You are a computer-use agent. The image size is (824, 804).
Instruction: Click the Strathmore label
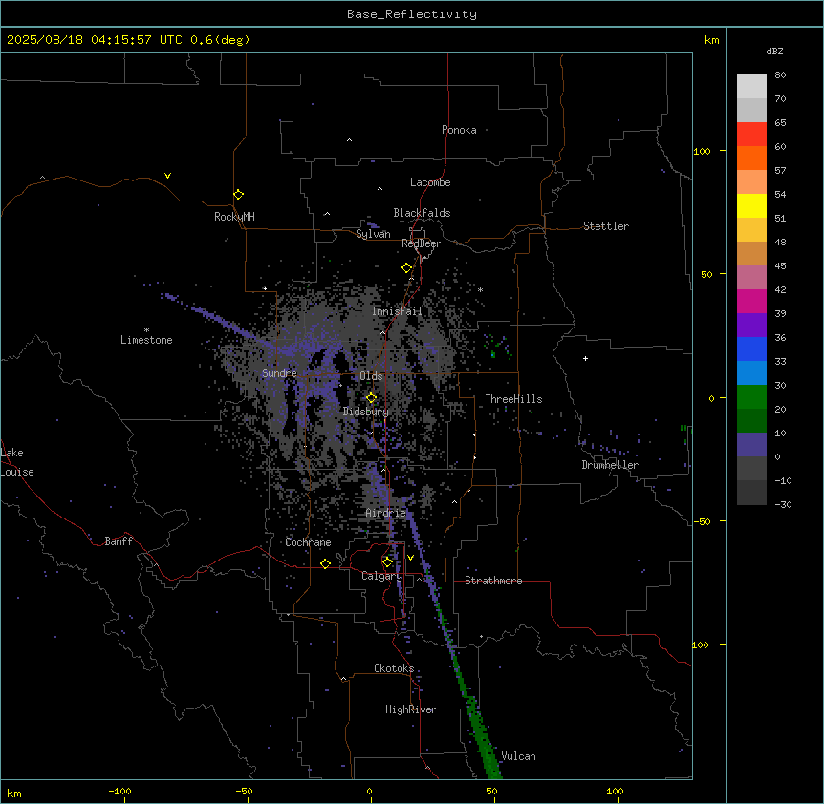click(x=493, y=581)
